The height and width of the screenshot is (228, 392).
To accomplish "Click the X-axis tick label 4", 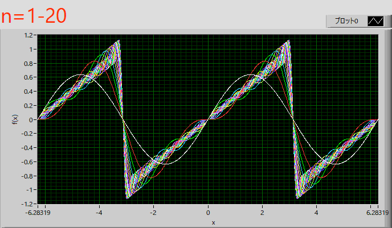I will (316, 213).
